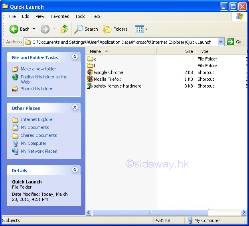Toggle the Folders pane button

click(115, 29)
